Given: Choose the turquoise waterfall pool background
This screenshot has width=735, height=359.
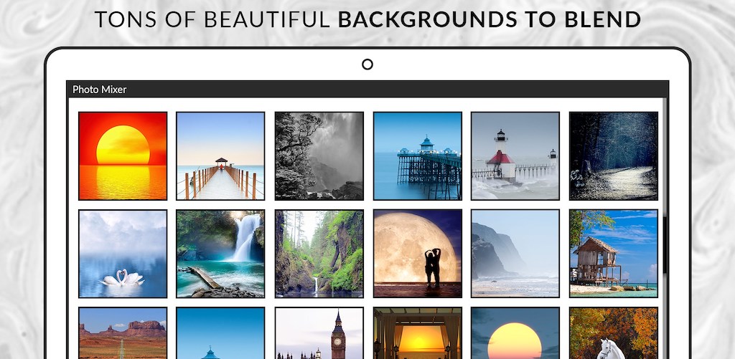Looking at the screenshot, I should tap(220, 254).
